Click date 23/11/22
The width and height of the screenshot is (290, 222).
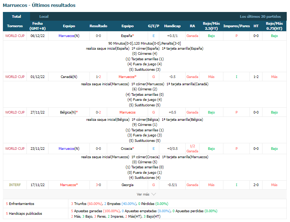[x=38, y=149]
